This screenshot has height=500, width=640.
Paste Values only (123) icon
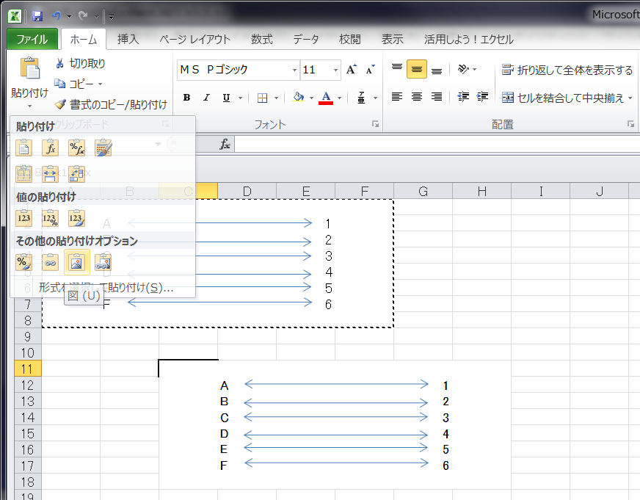coord(23,218)
